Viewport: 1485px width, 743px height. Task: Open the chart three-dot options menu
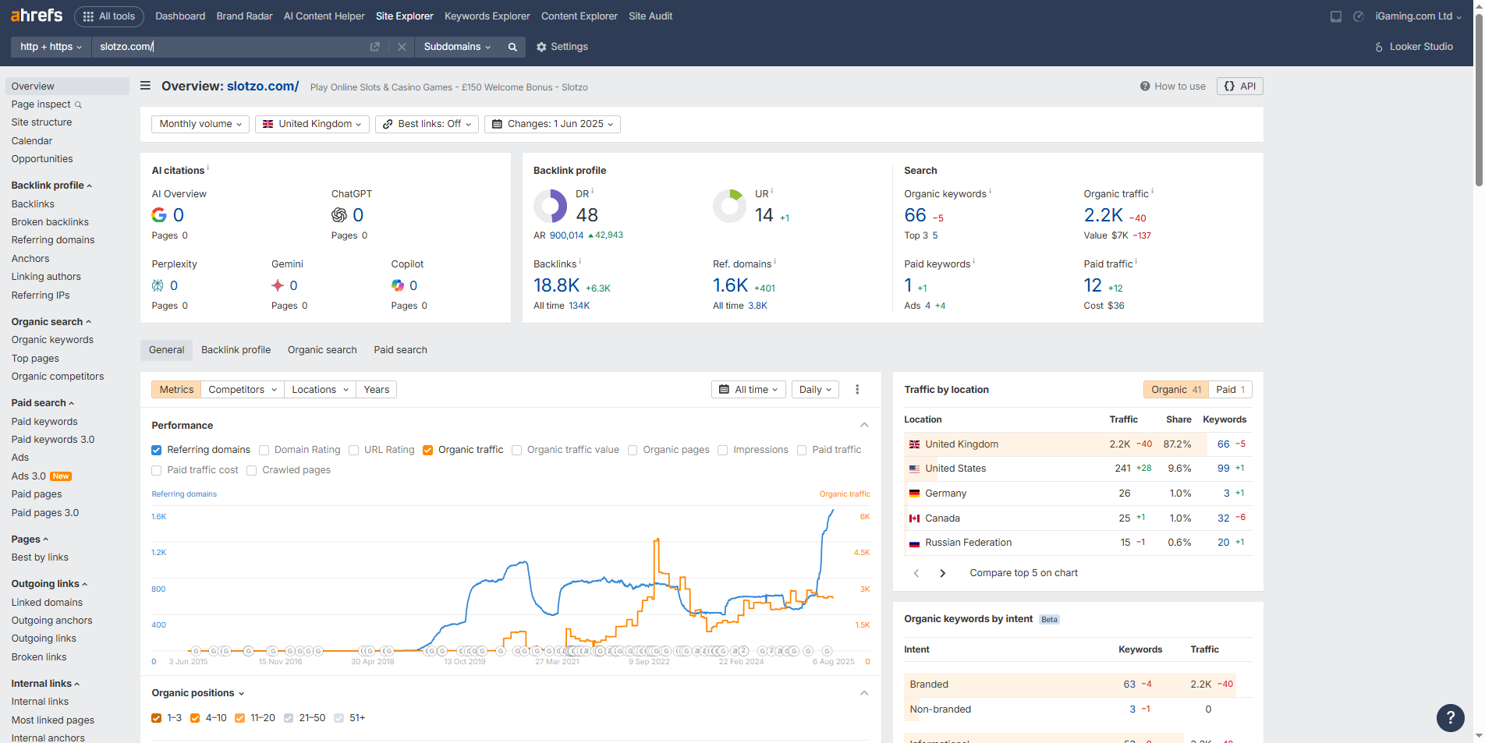[857, 390]
